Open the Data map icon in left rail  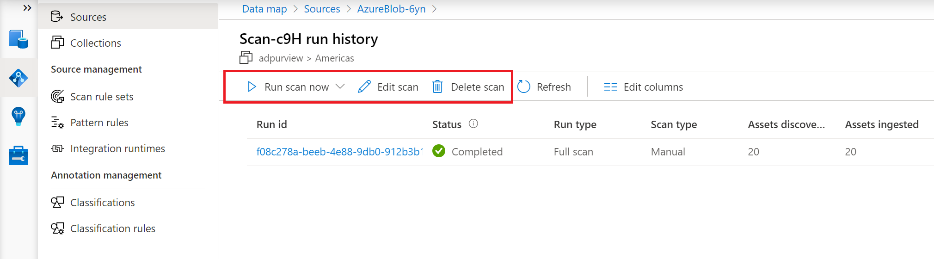click(18, 78)
